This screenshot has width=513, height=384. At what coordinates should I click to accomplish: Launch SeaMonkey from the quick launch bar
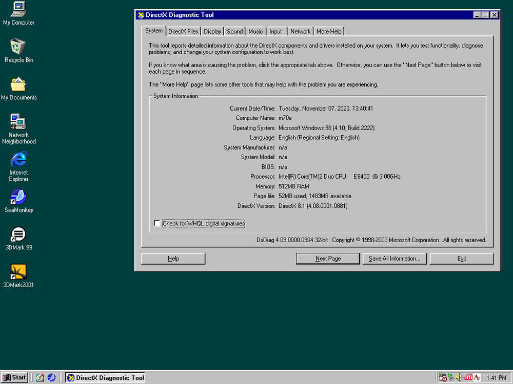[51, 377]
